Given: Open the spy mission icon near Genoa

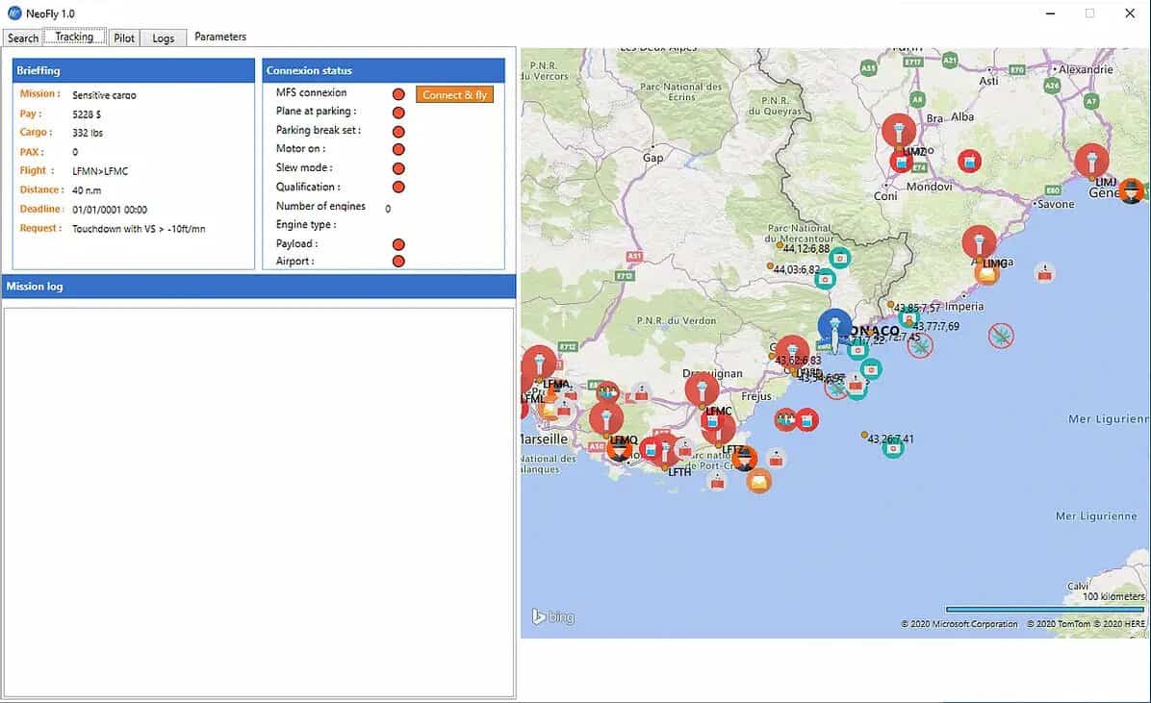Looking at the screenshot, I should 1132,190.
